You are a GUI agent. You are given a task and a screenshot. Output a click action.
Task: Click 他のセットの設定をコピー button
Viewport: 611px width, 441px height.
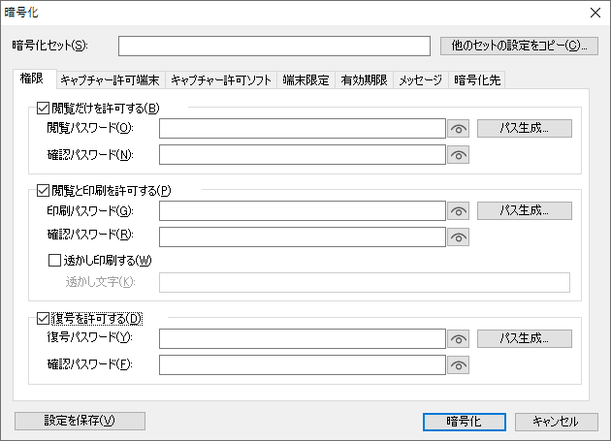[519, 46]
